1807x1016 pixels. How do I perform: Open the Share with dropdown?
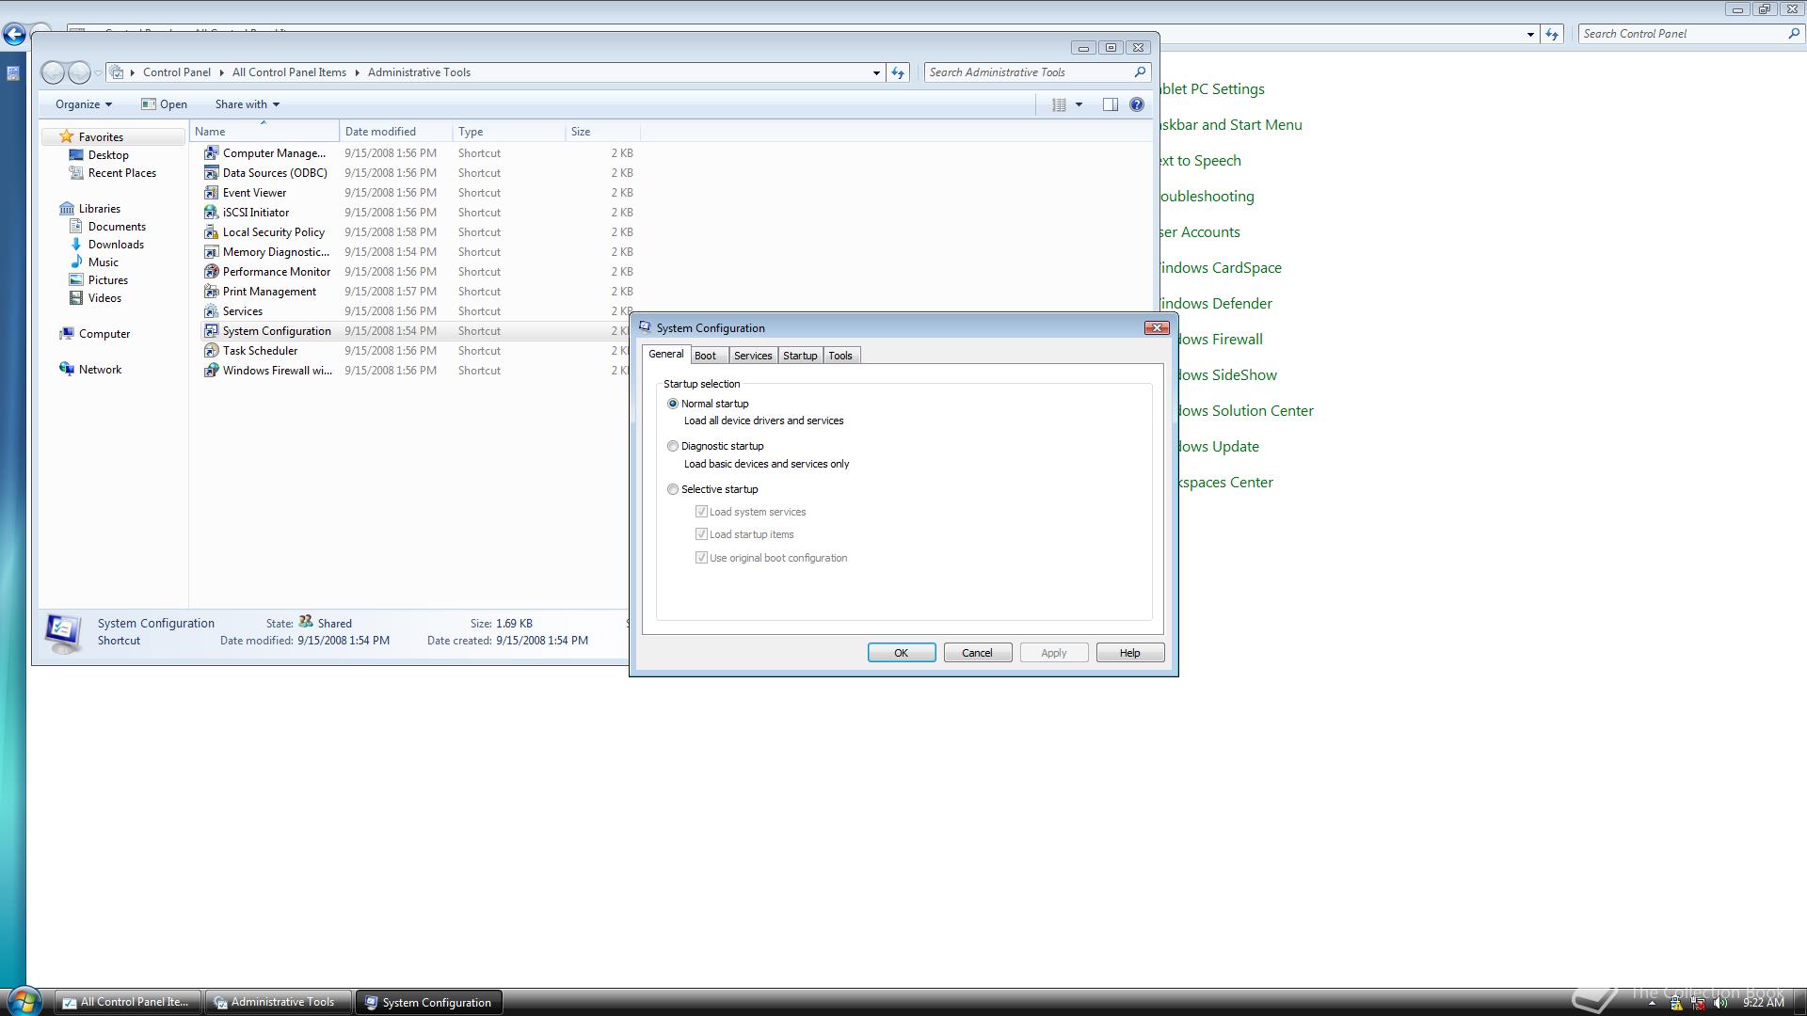(247, 104)
